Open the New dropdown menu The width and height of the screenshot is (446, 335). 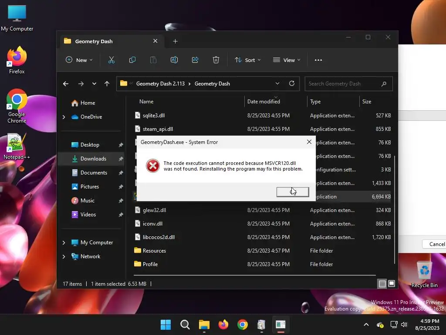[x=79, y=60]
